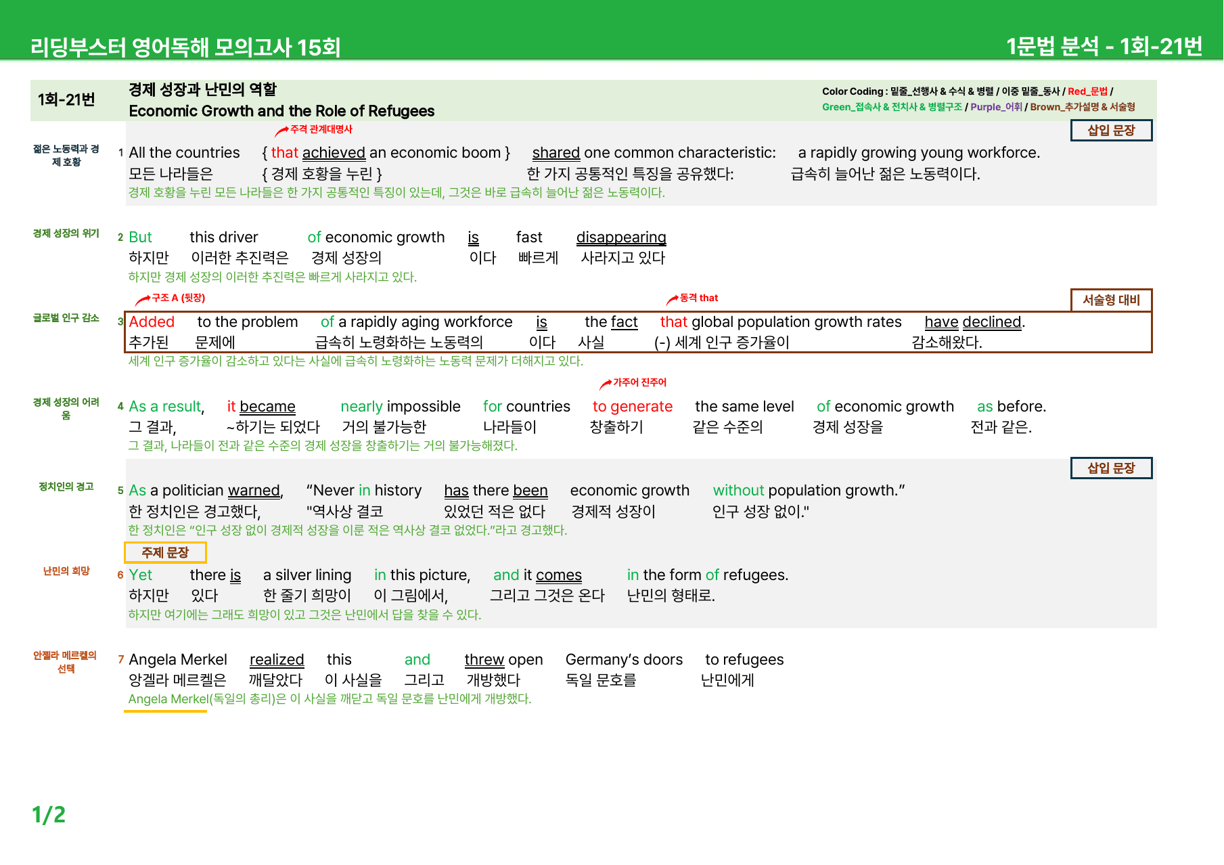Click the English title Economic Growth and the Role of Refugees
Screen dimensions: 1224x865
(281, 111)
